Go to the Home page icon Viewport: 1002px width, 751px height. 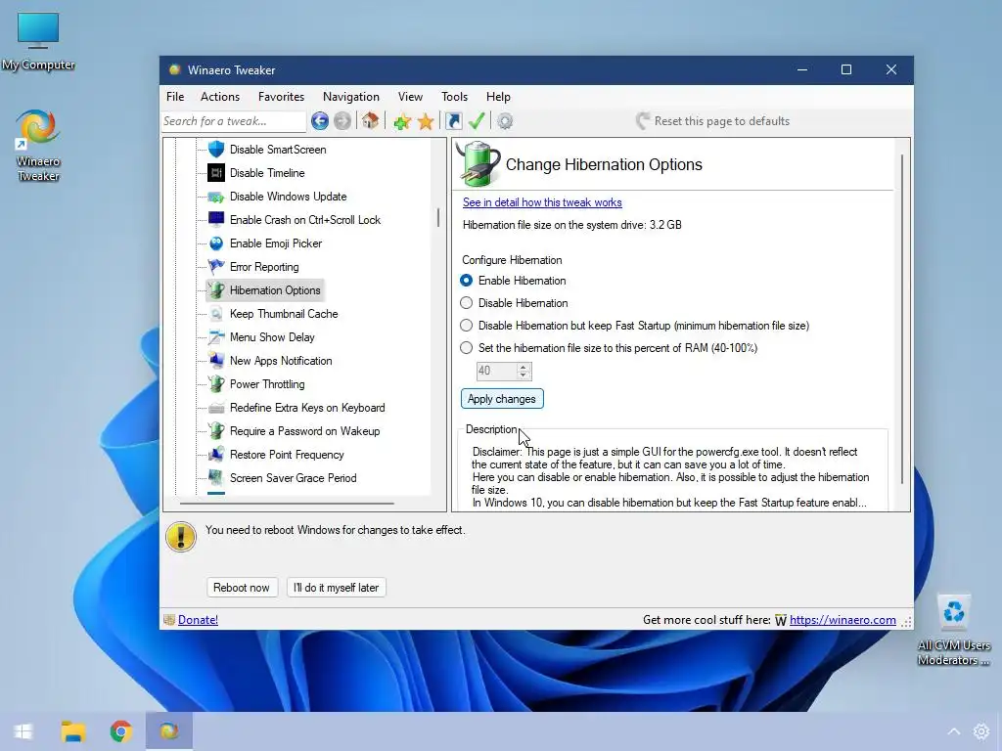point(370,120)
